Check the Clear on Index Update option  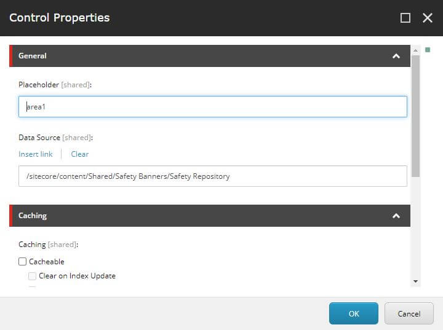[x=33, y=276]
